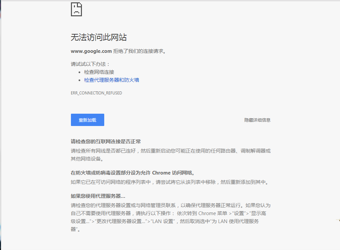Select the 无法访问此网站 heading text
The width and height of the screenshot is (340, 250).
(99, 37)
